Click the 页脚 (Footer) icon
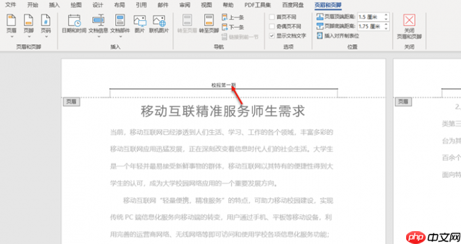 [x=28, y=20]
